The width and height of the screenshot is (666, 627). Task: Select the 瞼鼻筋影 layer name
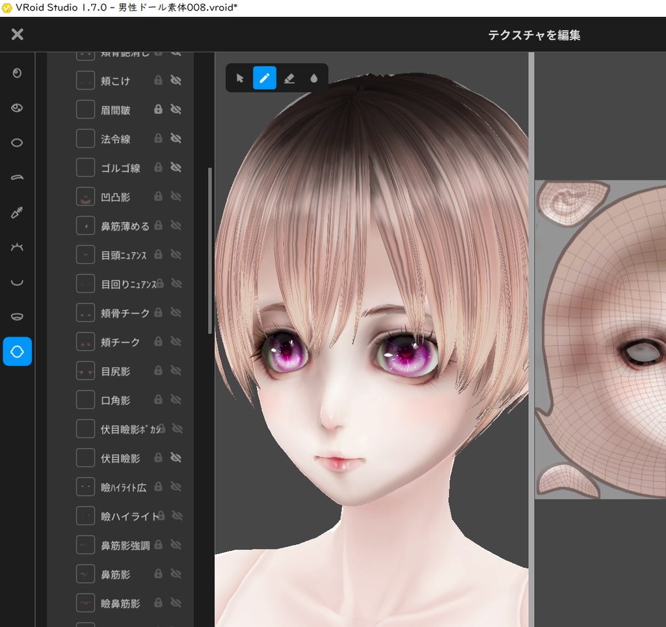120,604
